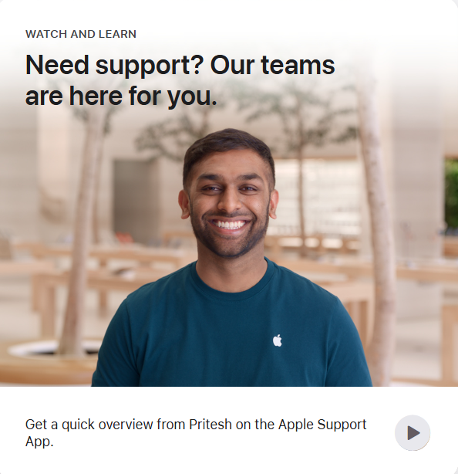Click the blank white footer below the description
The width and height of the screenshot is (458, 474).
(x=229, y=462)
